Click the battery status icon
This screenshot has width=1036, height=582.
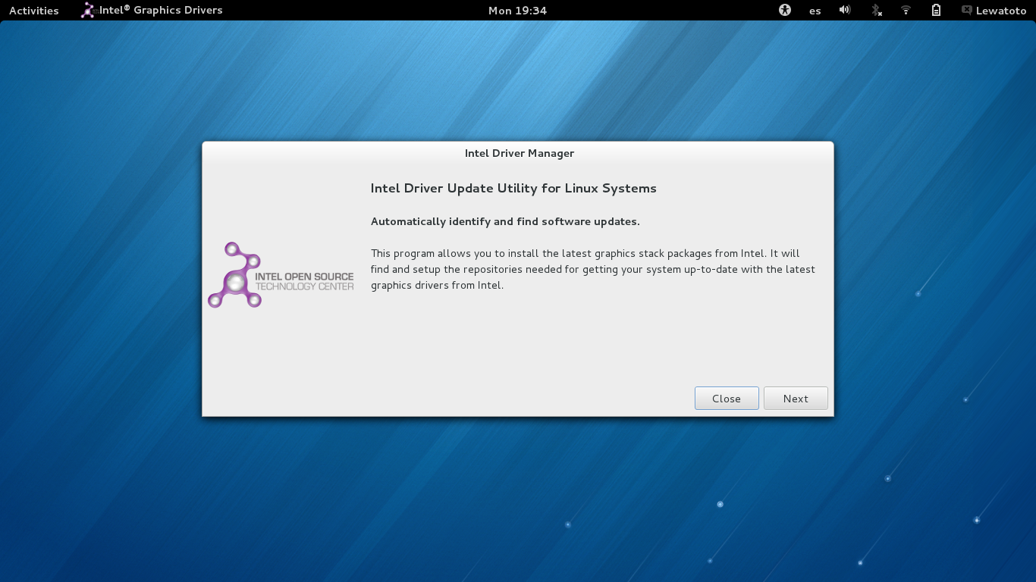pyautogui.click(x=936, y=11)
